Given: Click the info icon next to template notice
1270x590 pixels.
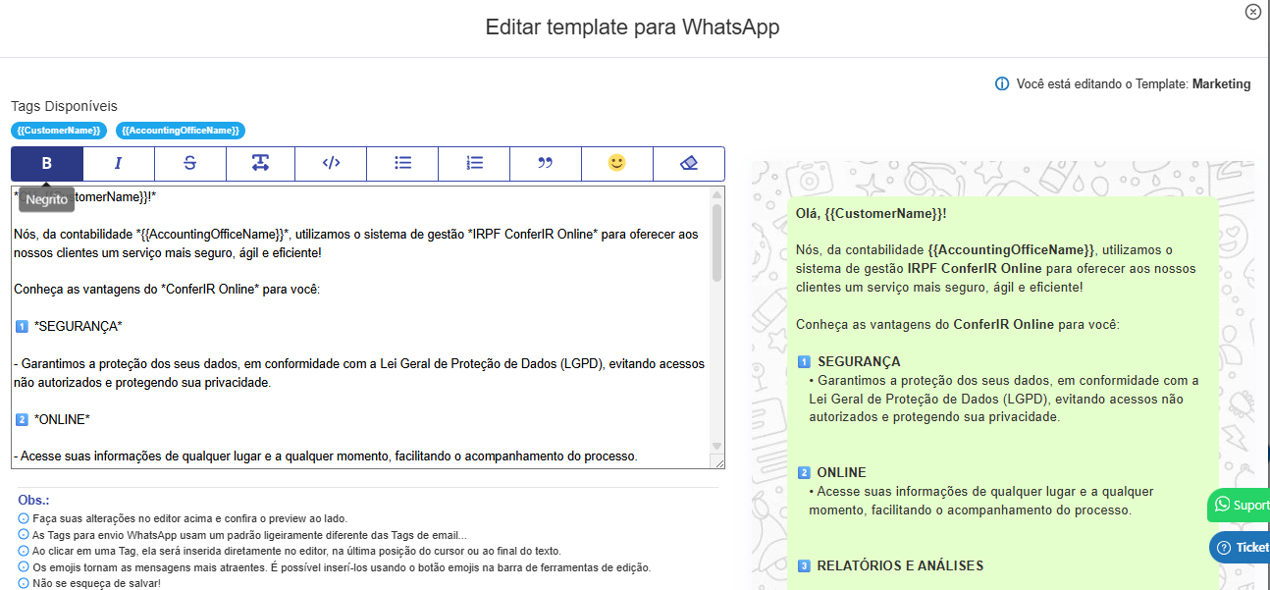Looking at the screenshot, I should 1002,84.
